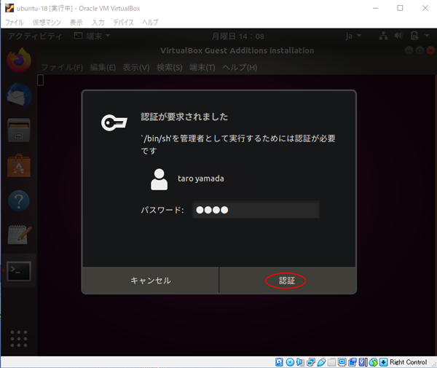Open terminal 表示(V) menu
This screenshot has height=368, width=437.
tap(136, 68)
